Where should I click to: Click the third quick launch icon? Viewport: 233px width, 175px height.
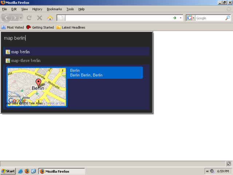click(x=34, y=171)
